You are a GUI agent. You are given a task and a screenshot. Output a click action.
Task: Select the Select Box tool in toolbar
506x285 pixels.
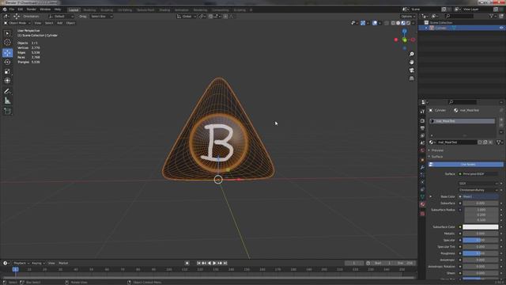click(x=7, y=33)
